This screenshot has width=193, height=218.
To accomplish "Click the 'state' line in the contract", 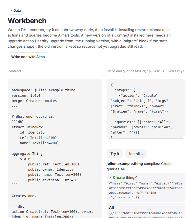I will click(25, 159).
